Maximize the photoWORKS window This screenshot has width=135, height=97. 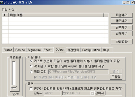tap(128, 2)
